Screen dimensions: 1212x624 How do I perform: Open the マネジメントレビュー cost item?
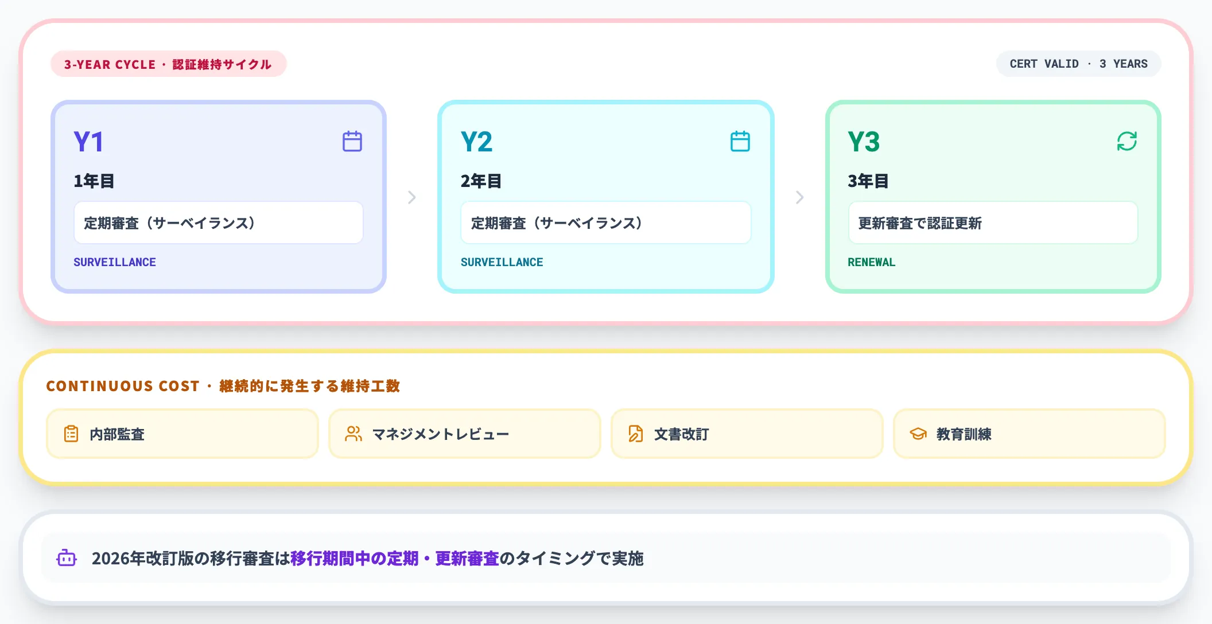(465, 434)
